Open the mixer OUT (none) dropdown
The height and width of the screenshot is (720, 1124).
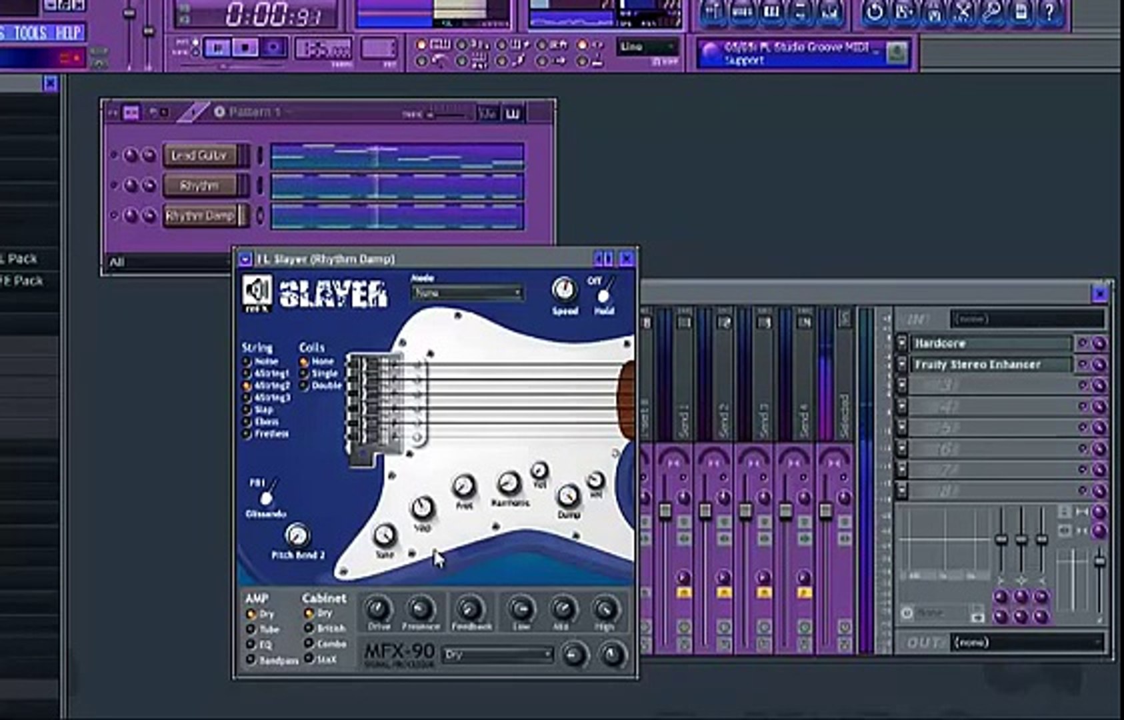(x=1027, y=642)
